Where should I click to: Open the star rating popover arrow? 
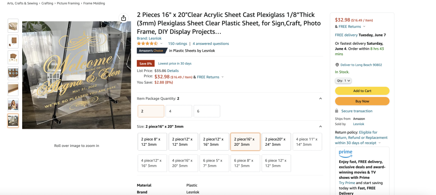161,44
